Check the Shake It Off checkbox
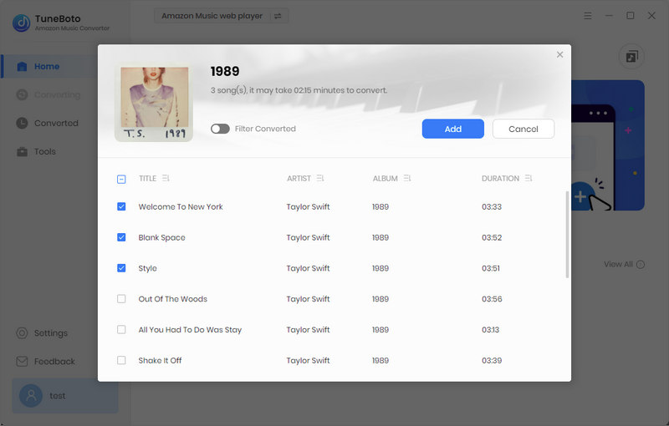The height and width of the screenshot is (426, 669). point(121,360)
